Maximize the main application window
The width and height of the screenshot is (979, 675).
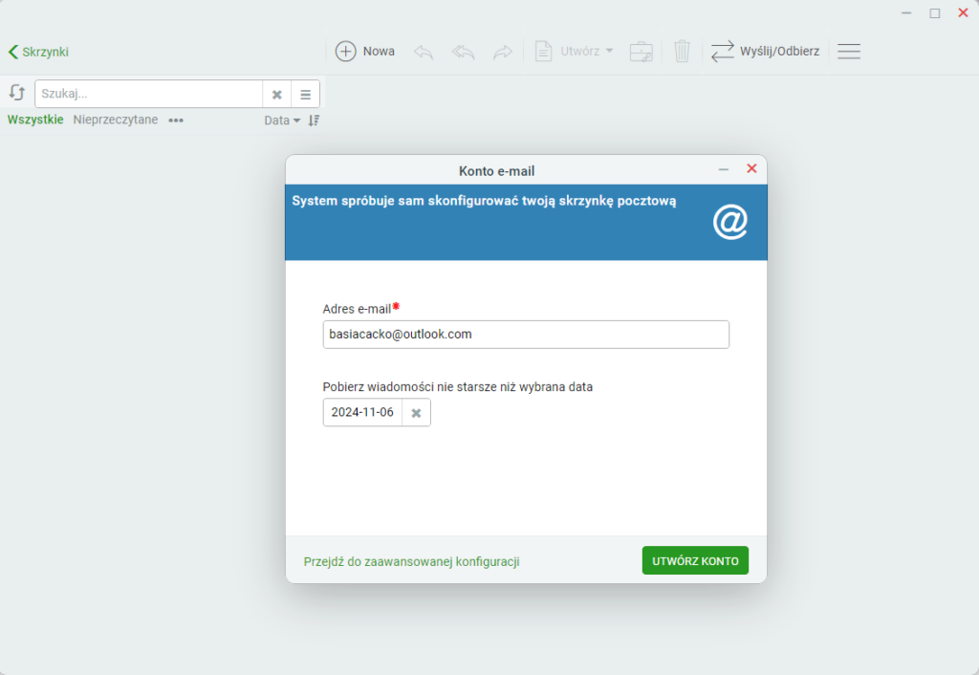click(x=935, y=13)
